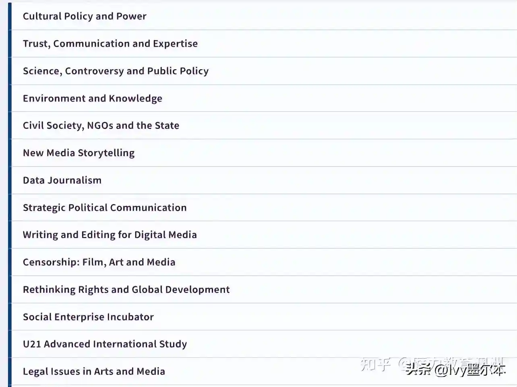The width and height of the screenshot is (517, 387).
Task: Choose the Environment and Knowledge row
Action: point(92,98)
